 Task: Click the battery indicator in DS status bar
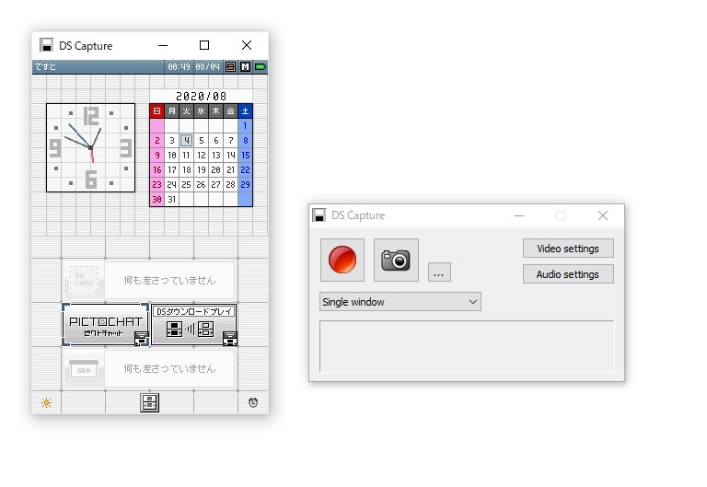[261, 66]
